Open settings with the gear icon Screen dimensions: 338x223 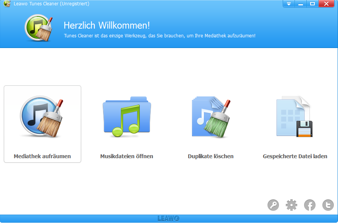(x=292, y=205)
